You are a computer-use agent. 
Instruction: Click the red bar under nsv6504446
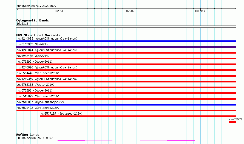point(126,76)
